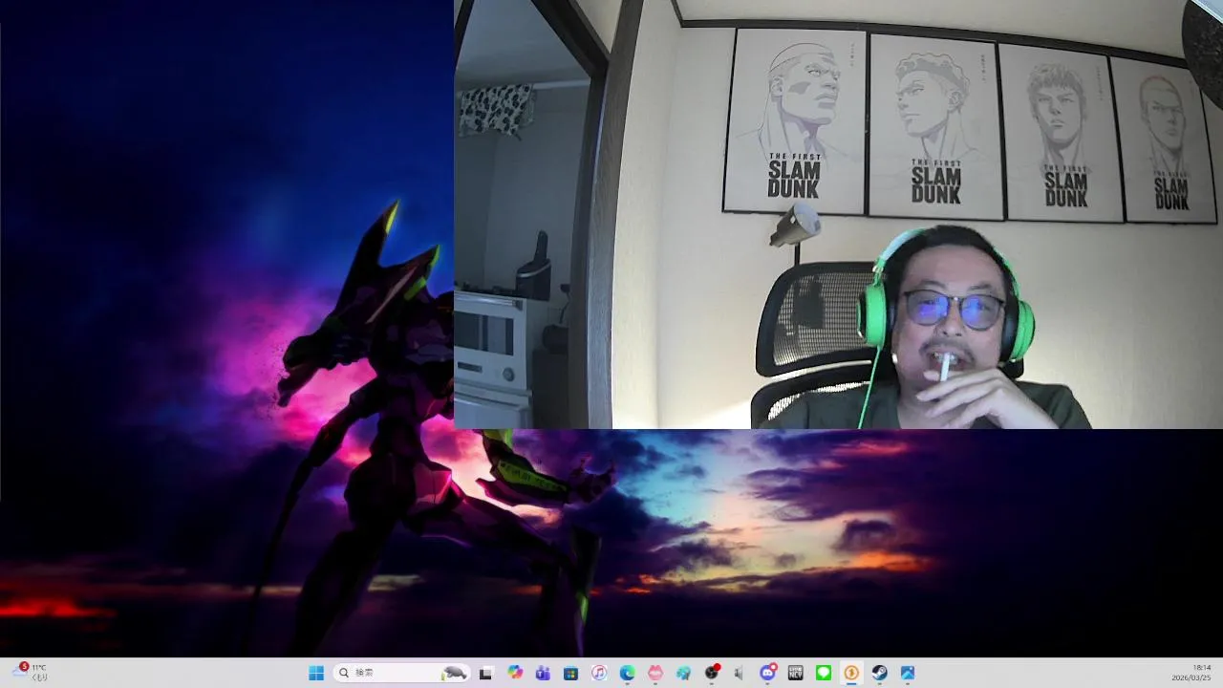Open the pink lips app icon
Image resolution: width=1223 pixels, height=688 pixels.
tap(654, 673)
